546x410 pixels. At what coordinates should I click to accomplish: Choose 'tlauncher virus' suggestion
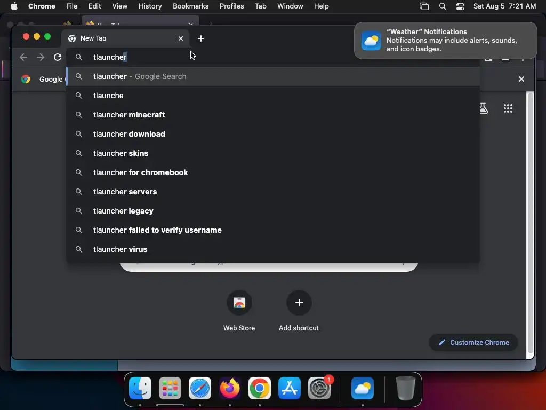point(273,249)
